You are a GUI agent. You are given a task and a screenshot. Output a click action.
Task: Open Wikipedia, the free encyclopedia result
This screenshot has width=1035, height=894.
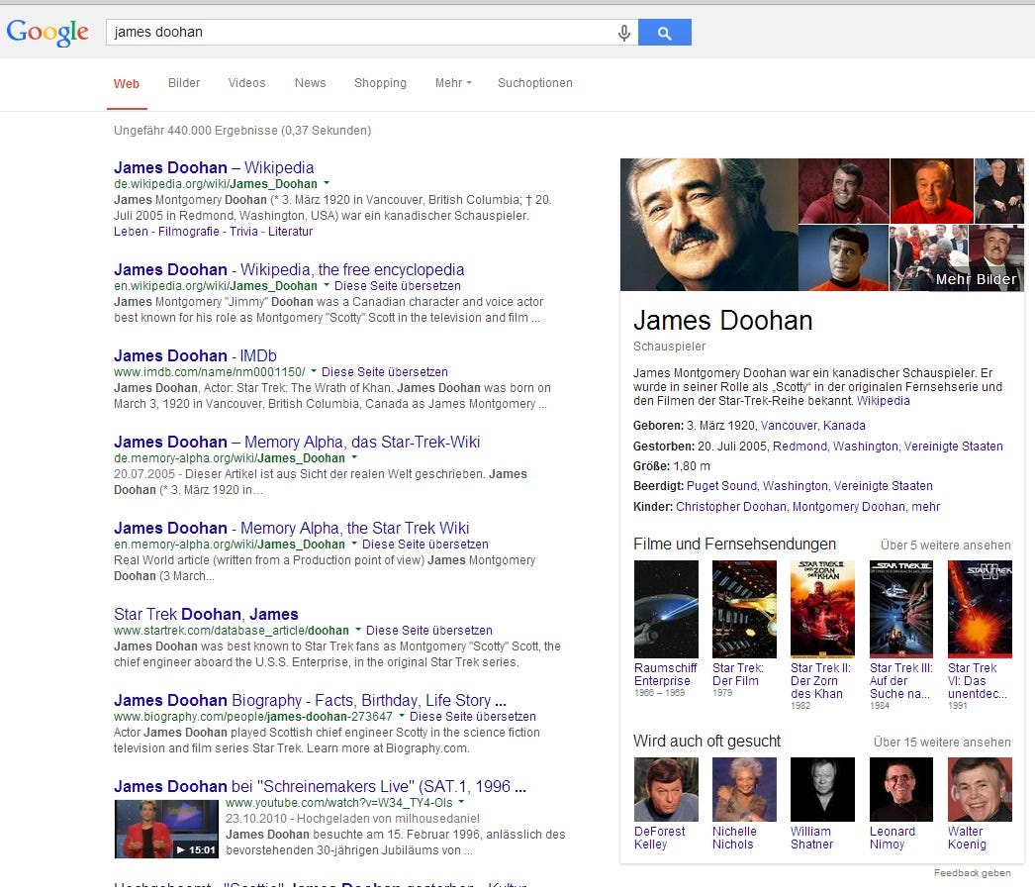[289, 269]
